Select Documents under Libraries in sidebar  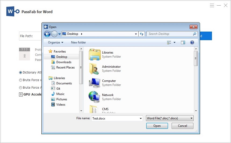(x=64, y=83)
